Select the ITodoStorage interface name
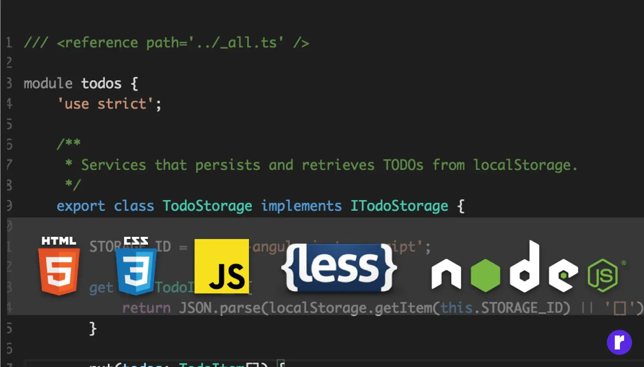 pyautogui.click(x=399, y=206)
